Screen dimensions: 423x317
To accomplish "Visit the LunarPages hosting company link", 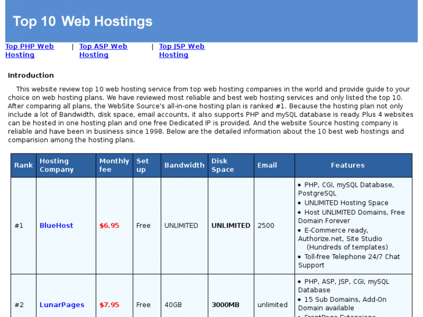I will [x=62, y=305].
